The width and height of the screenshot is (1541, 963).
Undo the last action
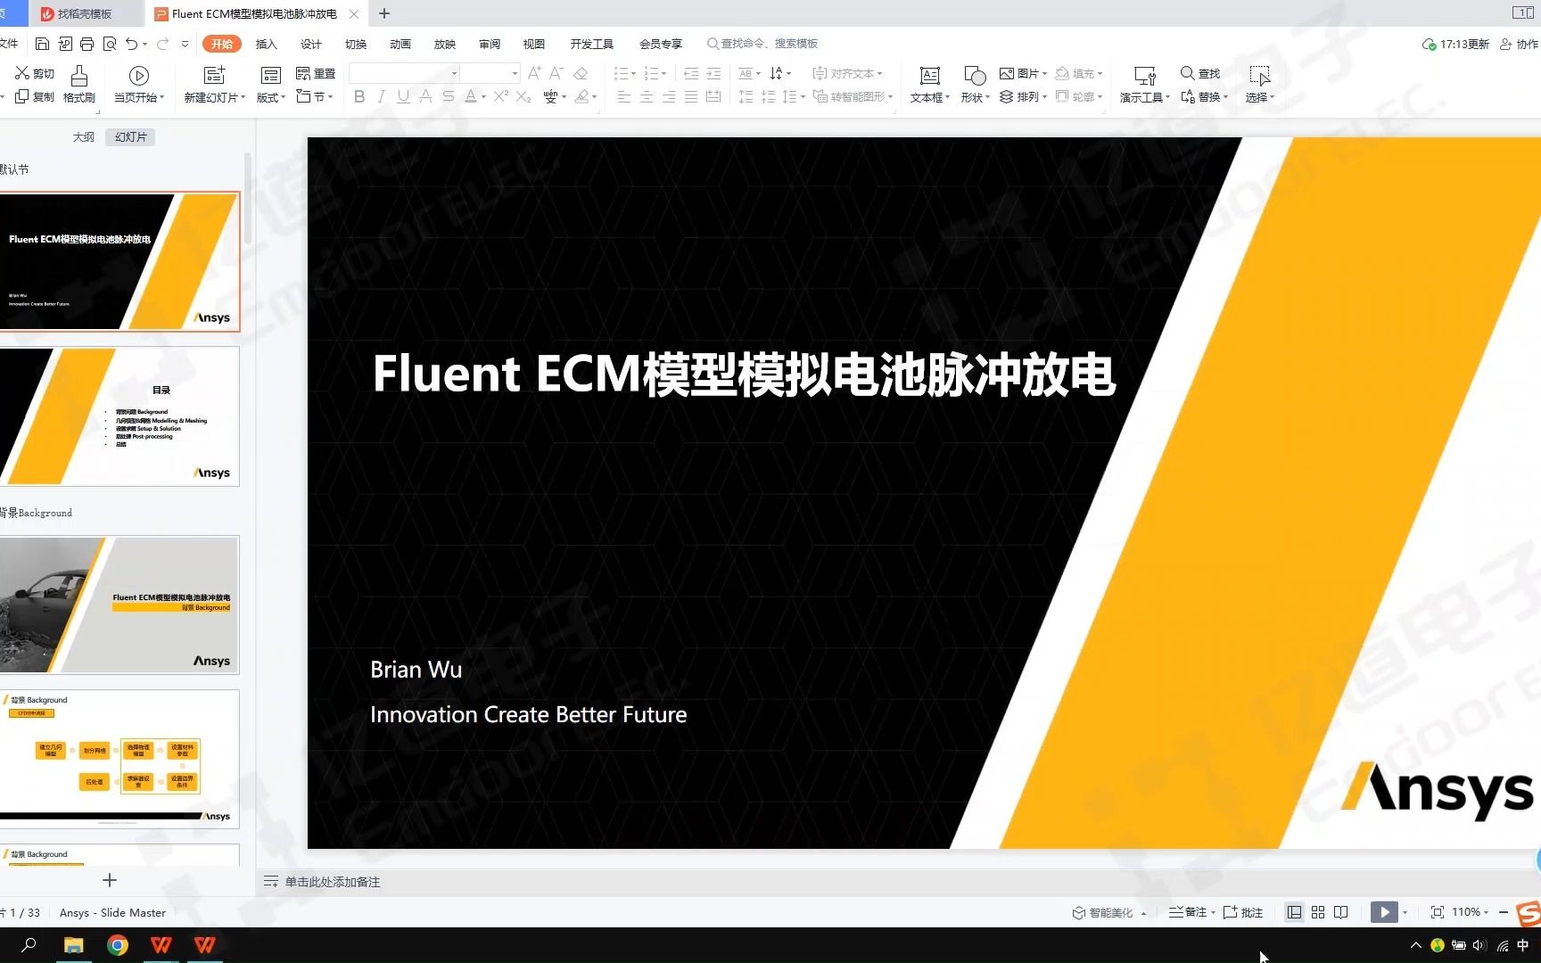(131, 44)
